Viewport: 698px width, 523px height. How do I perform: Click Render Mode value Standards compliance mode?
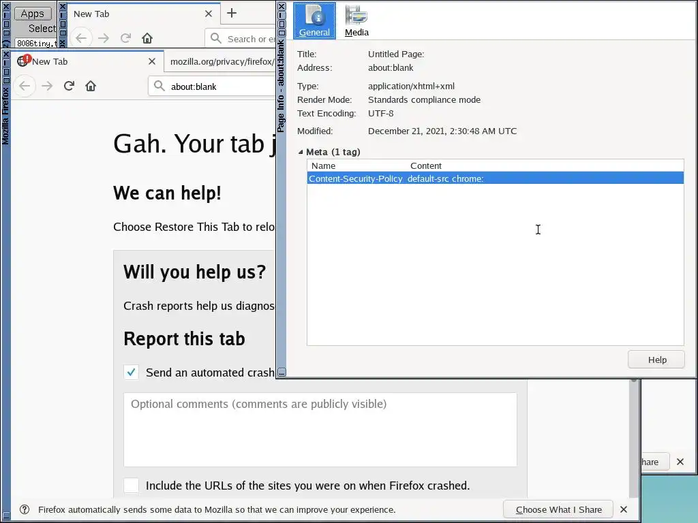[x=424, y=99]
